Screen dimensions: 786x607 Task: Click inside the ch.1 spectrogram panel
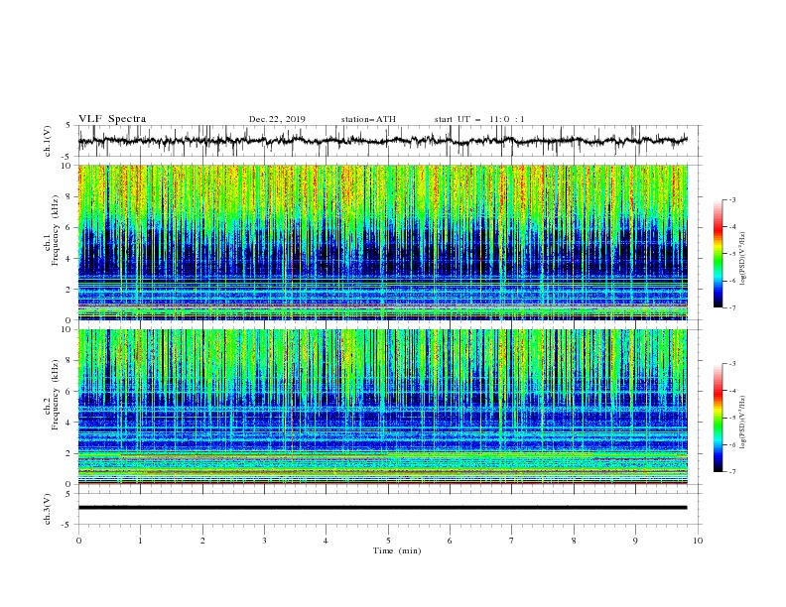tap(382, 242)
